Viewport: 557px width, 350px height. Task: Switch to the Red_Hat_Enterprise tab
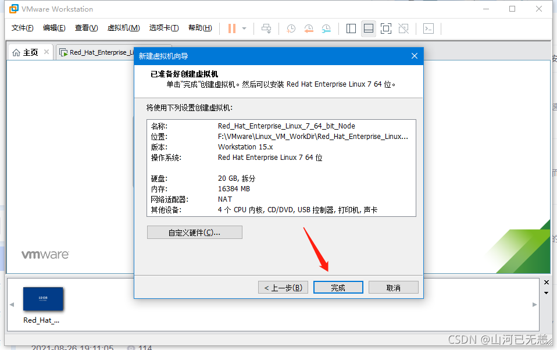97,52
